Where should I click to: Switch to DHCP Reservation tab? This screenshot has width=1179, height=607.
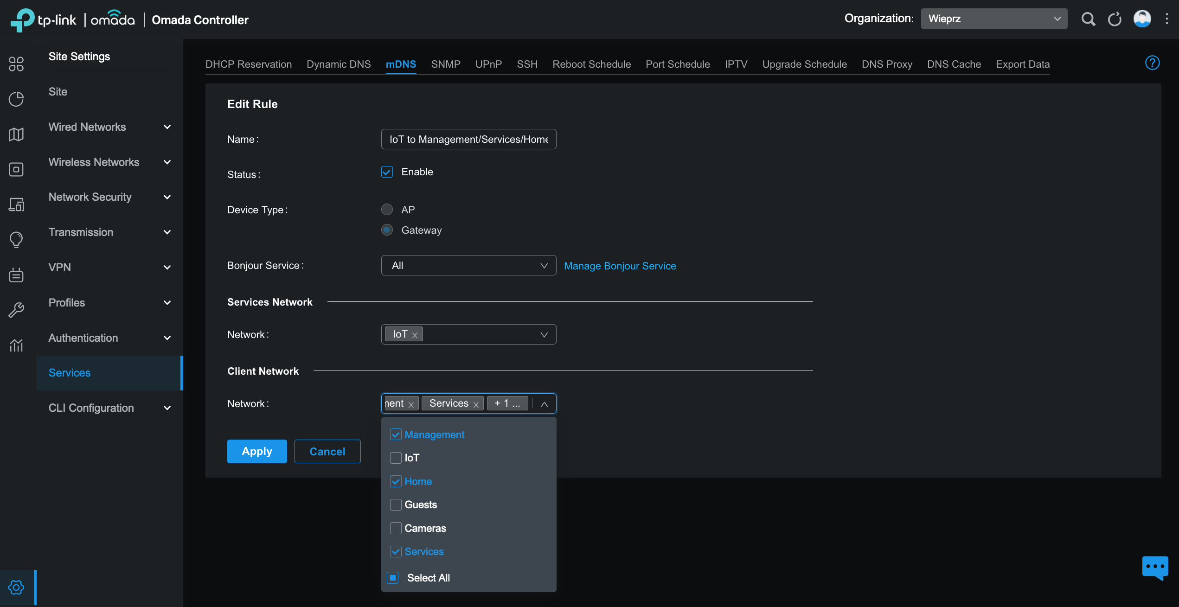(x=249, y=64)
